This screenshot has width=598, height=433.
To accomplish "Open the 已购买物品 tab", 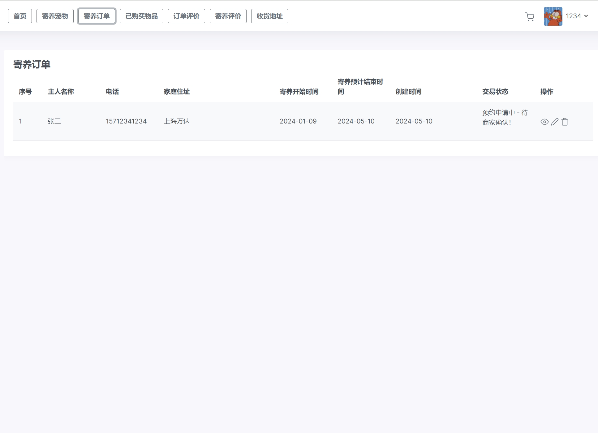I will [141, 16].
